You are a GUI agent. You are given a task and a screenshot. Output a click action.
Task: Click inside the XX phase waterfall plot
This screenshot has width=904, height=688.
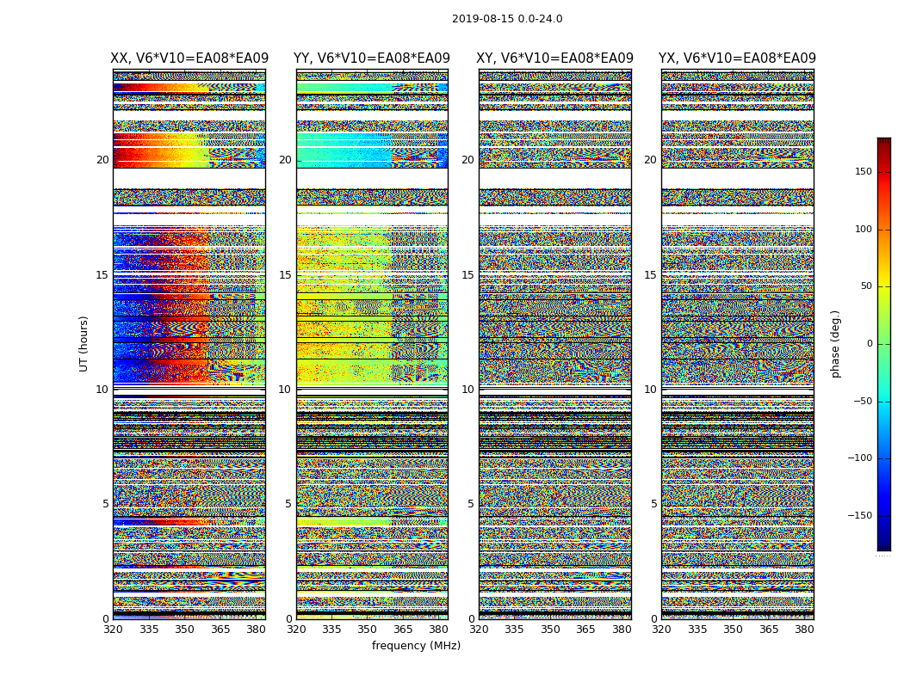tap(189, 344)
